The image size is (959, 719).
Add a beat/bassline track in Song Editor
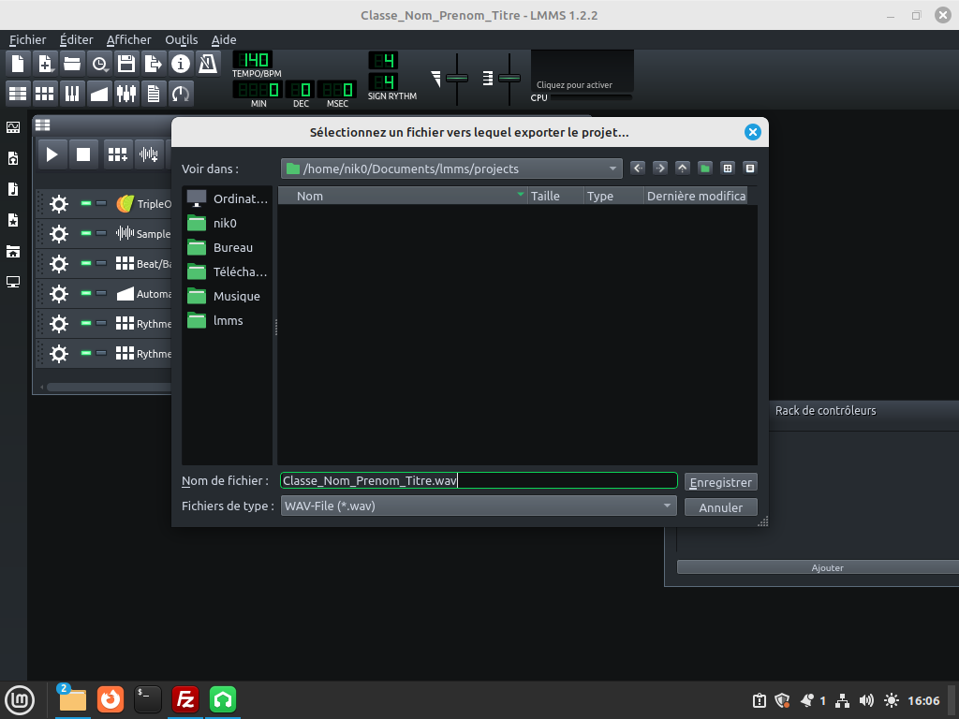[x=117, y=154]
